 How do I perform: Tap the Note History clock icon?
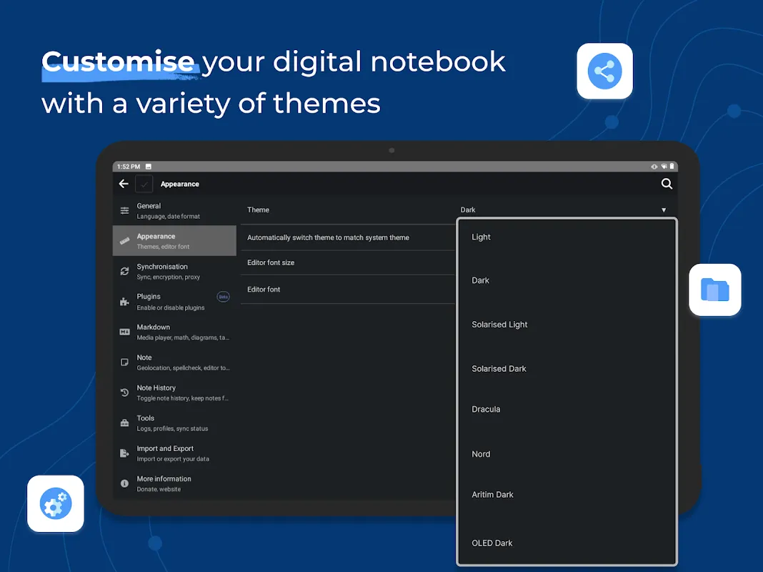click(124, 393)
